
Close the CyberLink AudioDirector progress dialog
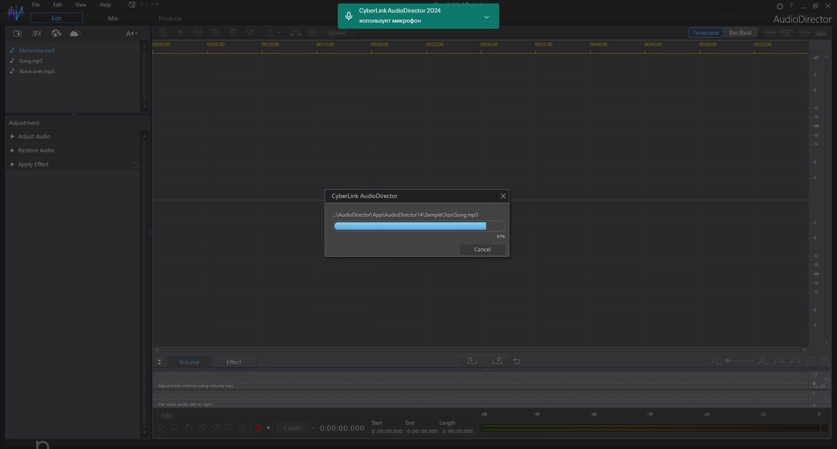(503, 196)
